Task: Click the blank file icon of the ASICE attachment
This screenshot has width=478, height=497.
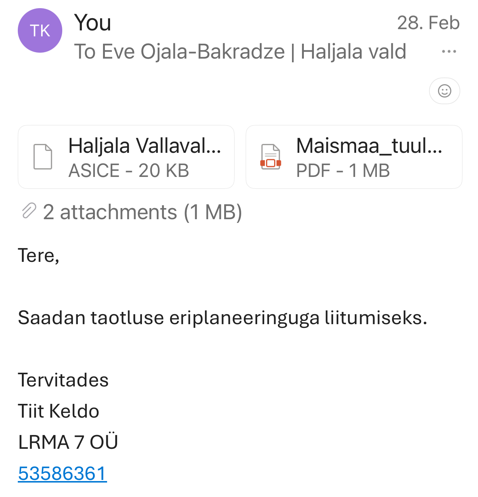Action: (43, 157)
